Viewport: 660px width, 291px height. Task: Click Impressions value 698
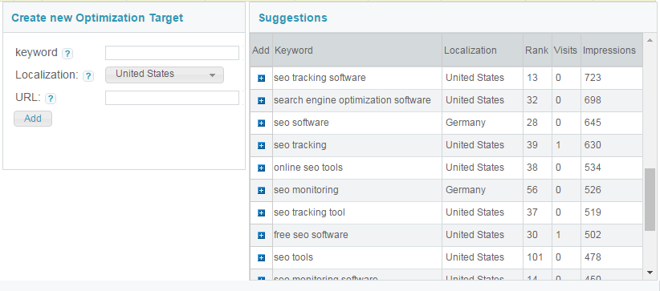click(x=593, y=100)
